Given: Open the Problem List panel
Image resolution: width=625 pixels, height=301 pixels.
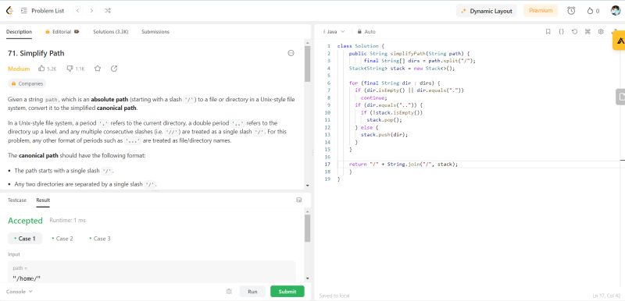Looking at the screenshot, I should (x=43, y=11).
